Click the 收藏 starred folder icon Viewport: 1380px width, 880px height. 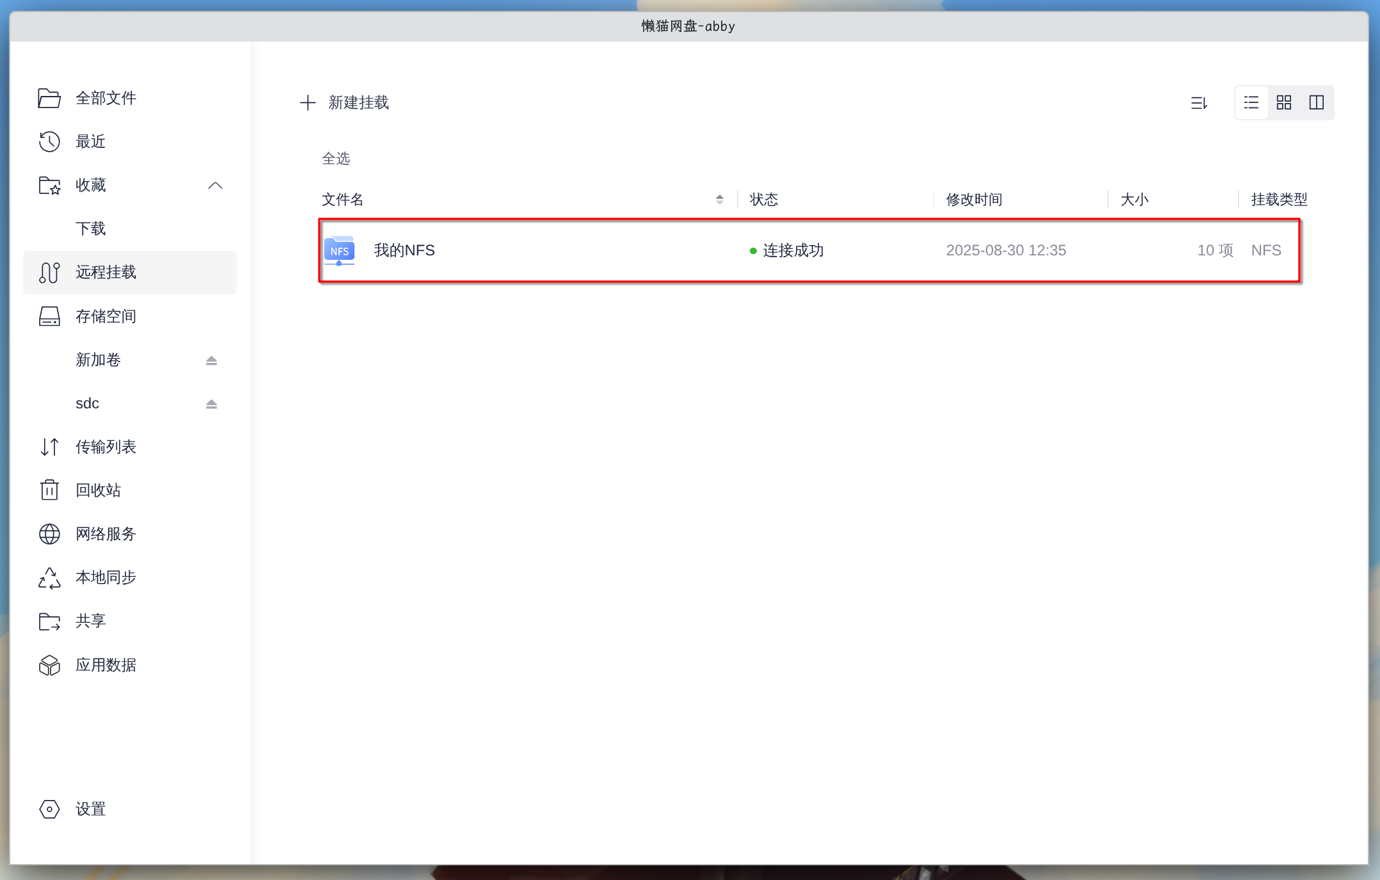click(x=49, y=185)
